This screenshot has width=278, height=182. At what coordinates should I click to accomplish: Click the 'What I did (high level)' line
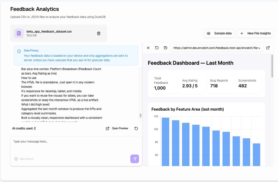pyautogui.click(x=35, y=104)
